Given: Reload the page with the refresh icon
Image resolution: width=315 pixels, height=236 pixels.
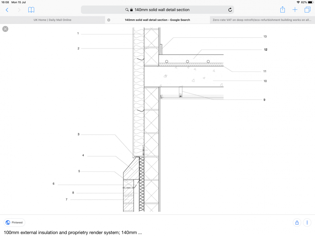Looking at the screenshot, I should coord(230,10).
